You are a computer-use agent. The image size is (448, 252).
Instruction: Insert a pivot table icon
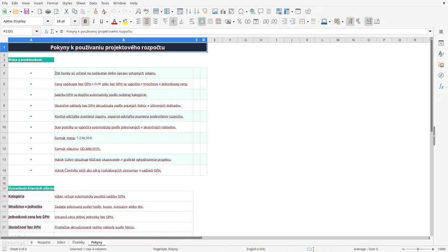(231, 12)
